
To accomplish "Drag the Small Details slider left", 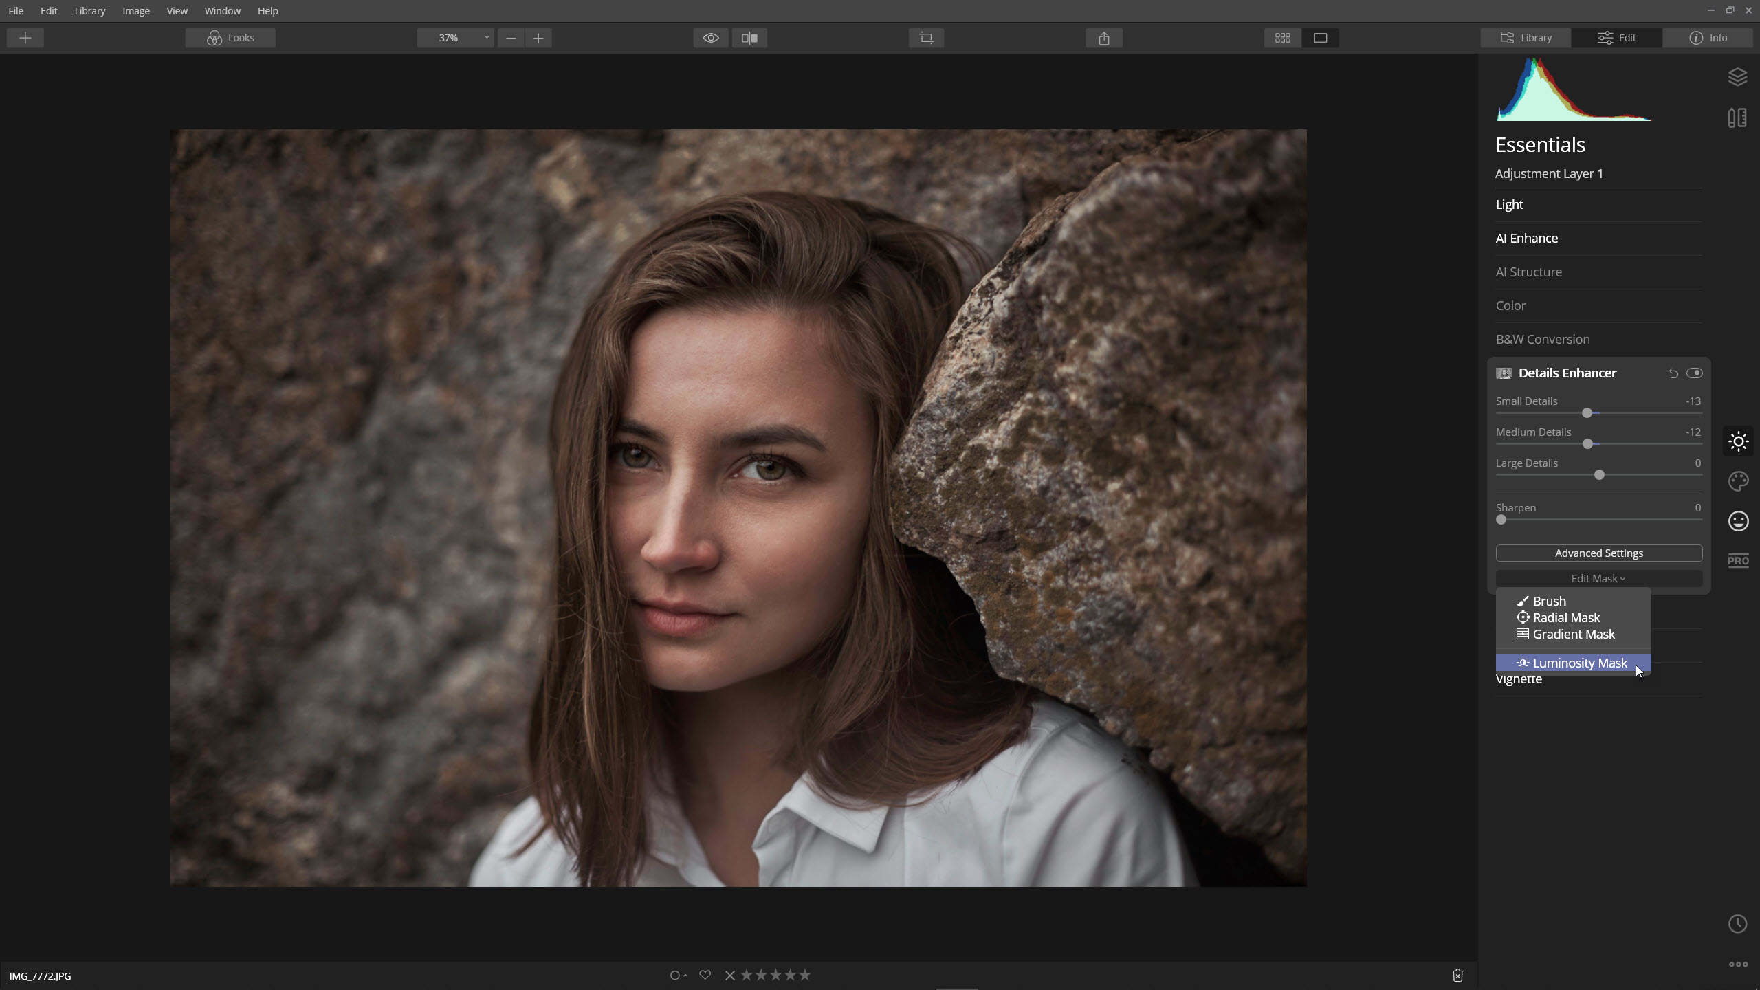I will pyautogui.click(x=1587, y=413).
